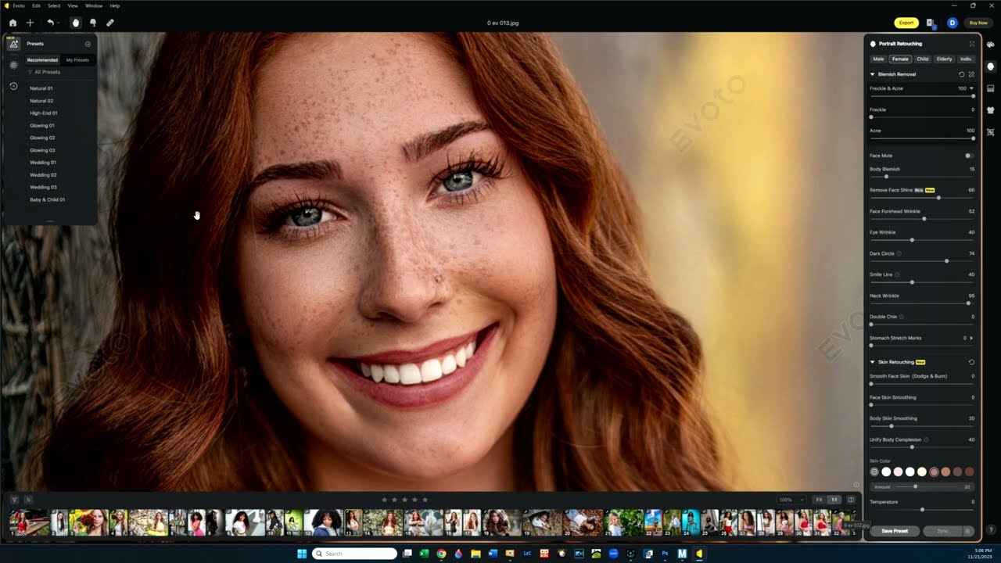Screen dimensions: 1001x563
Task: Select the Elderly tab
Action: 944,59
